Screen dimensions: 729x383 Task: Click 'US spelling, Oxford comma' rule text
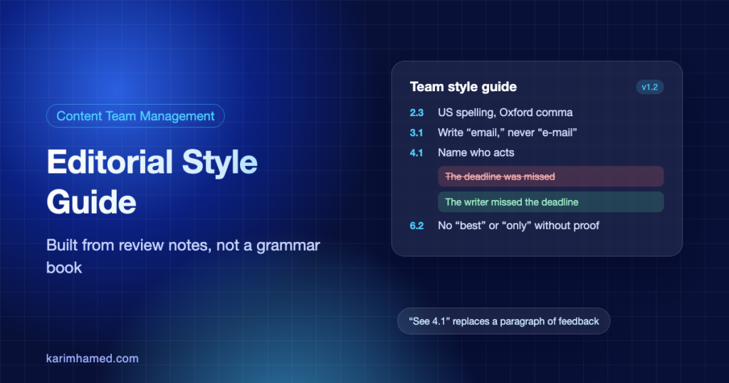point(505,112)
